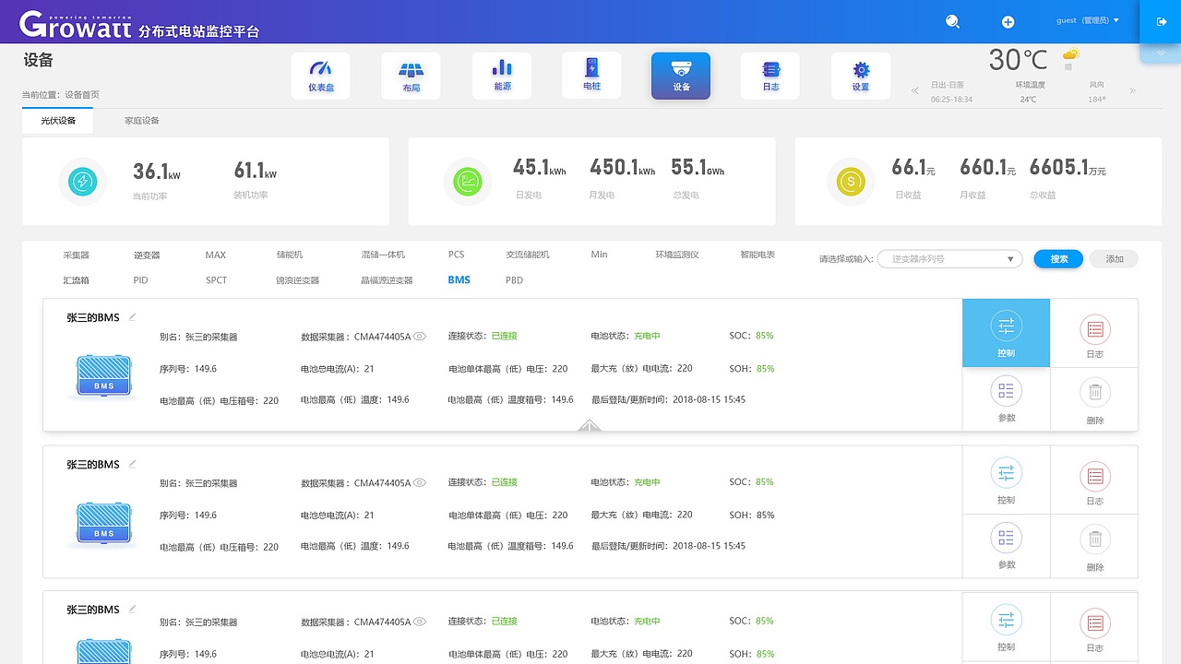Select the 储能机 device type

[289, 255]
